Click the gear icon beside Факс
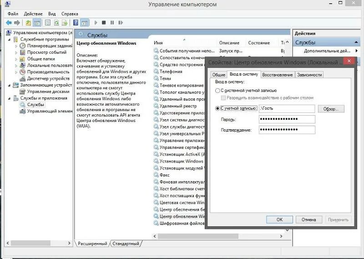 pyautogui.click(x=156, y=175)
